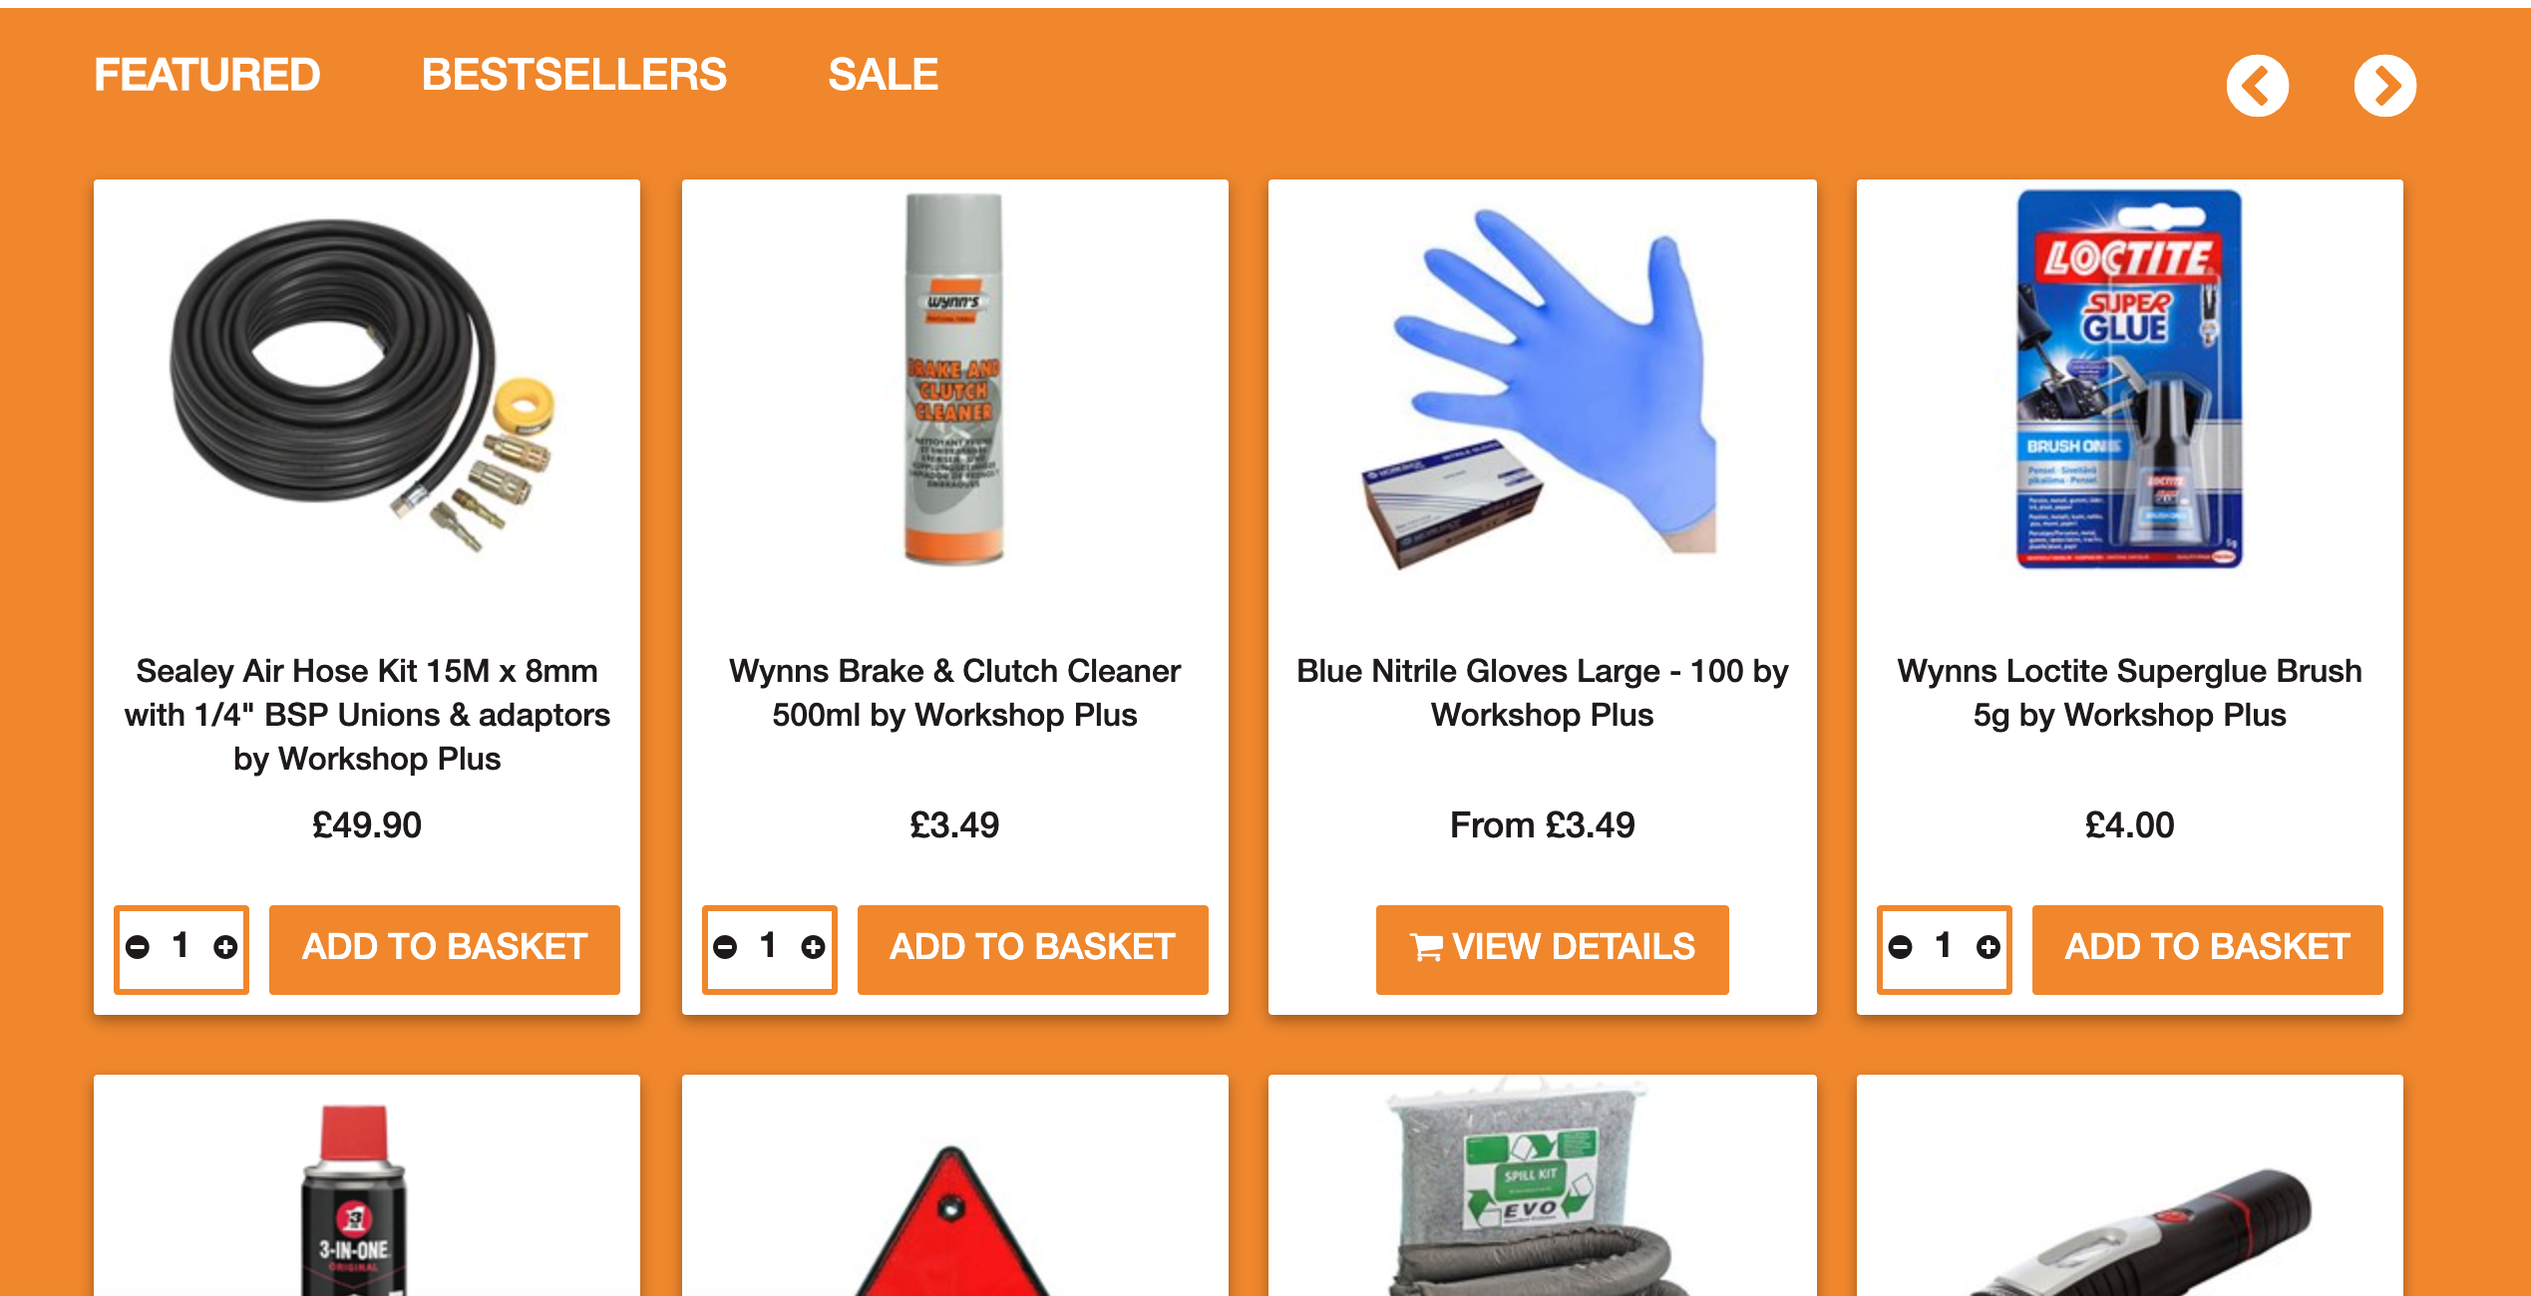The image size is (2531, 1296).
Task: Open the blue nitrile glove image
Action: point(1541,389)
